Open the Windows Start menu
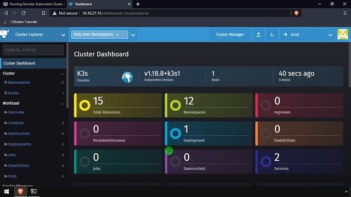The width and height of the screenshot is (351, 197). [x=7, y=192]
